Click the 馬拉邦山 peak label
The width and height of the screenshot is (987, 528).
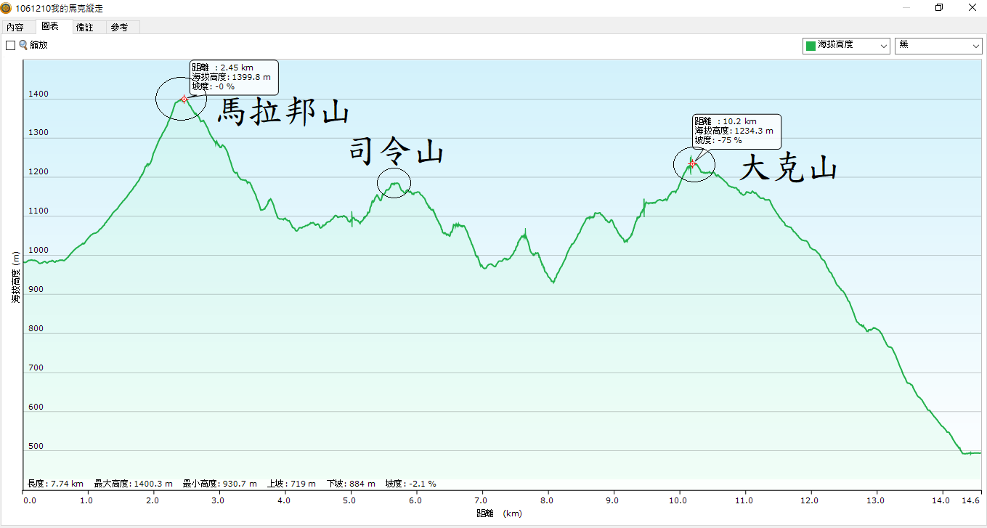click(x=284, y=113)
